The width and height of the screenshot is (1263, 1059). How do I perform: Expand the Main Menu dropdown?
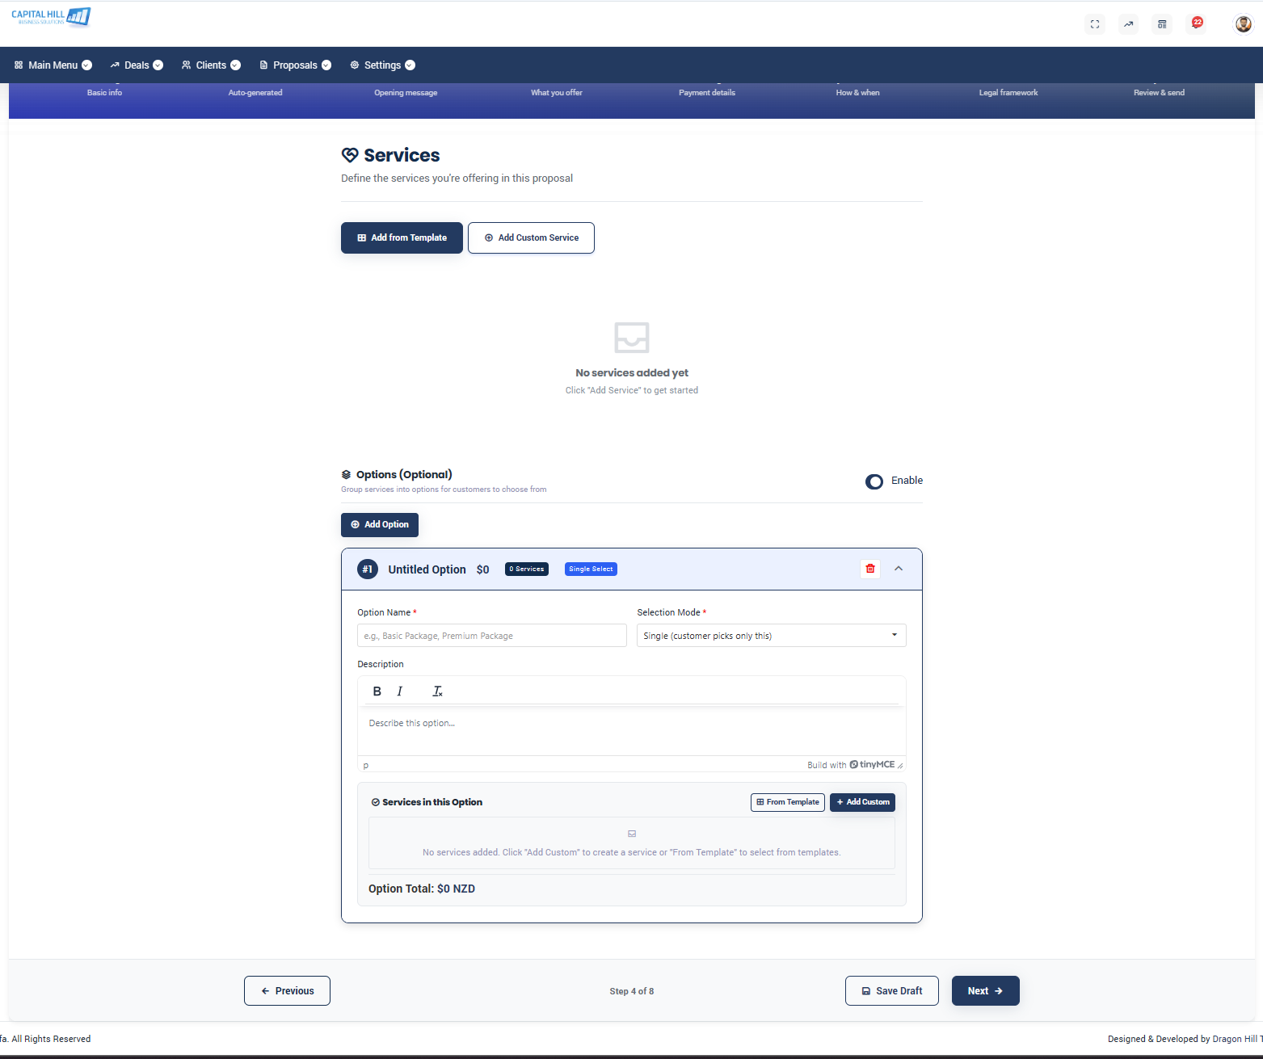pos(53,65)
